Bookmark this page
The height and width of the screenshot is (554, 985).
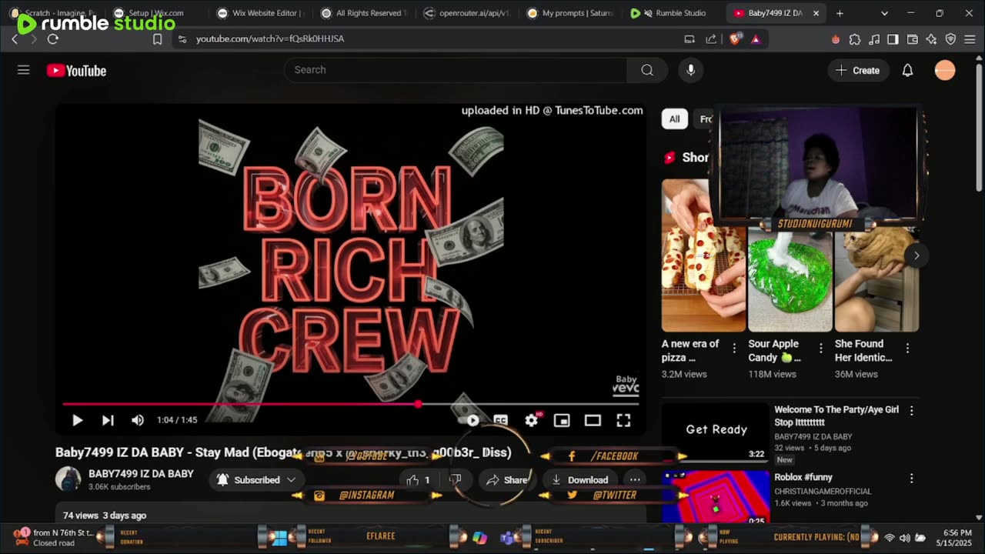pos(158,38)
